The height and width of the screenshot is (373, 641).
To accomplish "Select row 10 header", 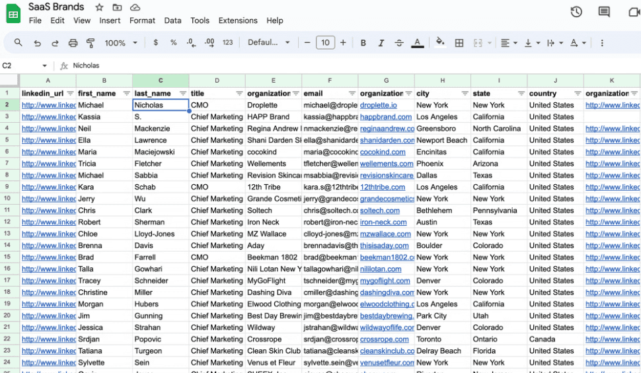I will (x=7, y=199).
